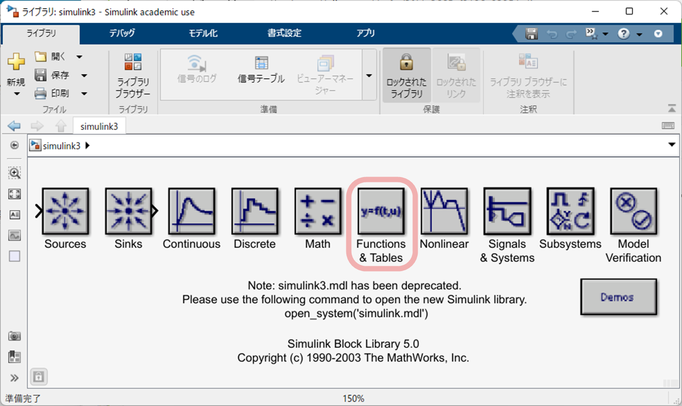Toggle ライブラリ ブラウザーに注釈を表示

(528, 75)
